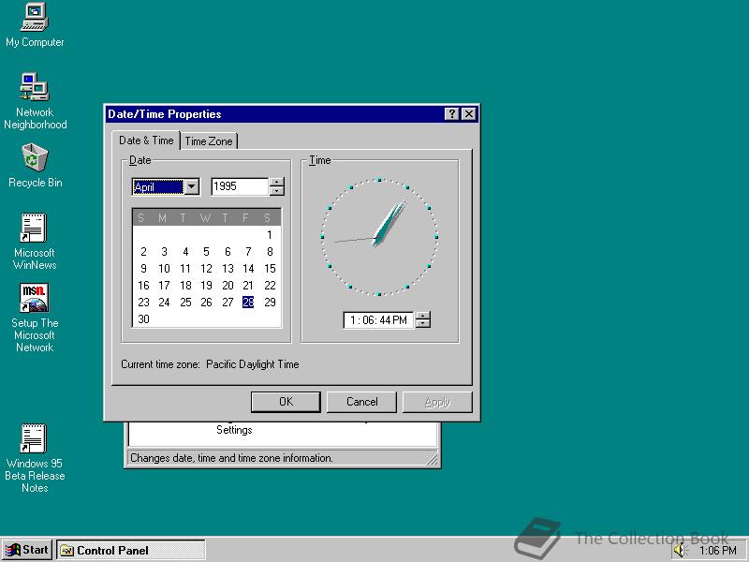Increase the year with up arrow

(x=276, y=182)
